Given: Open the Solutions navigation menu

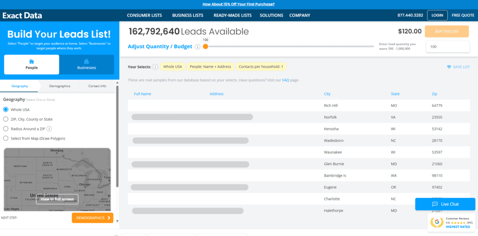Looking at the screenshot, I should point(271,16).
